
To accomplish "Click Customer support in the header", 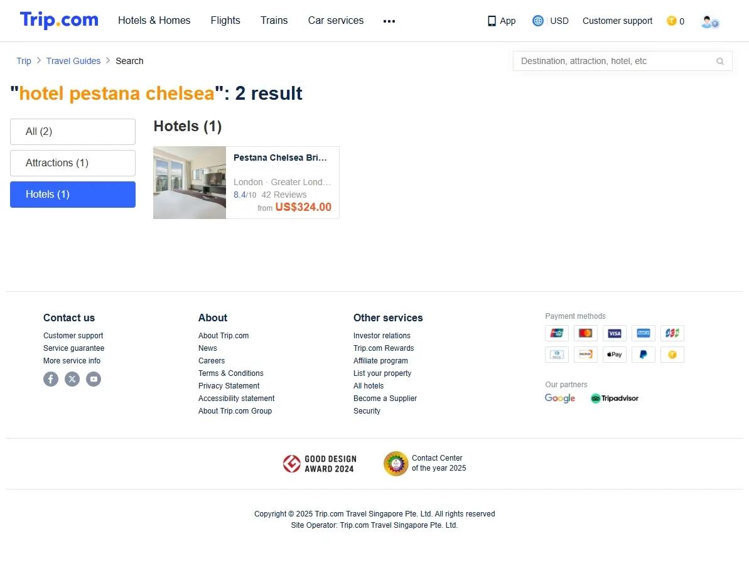I will tap(617, 21).
